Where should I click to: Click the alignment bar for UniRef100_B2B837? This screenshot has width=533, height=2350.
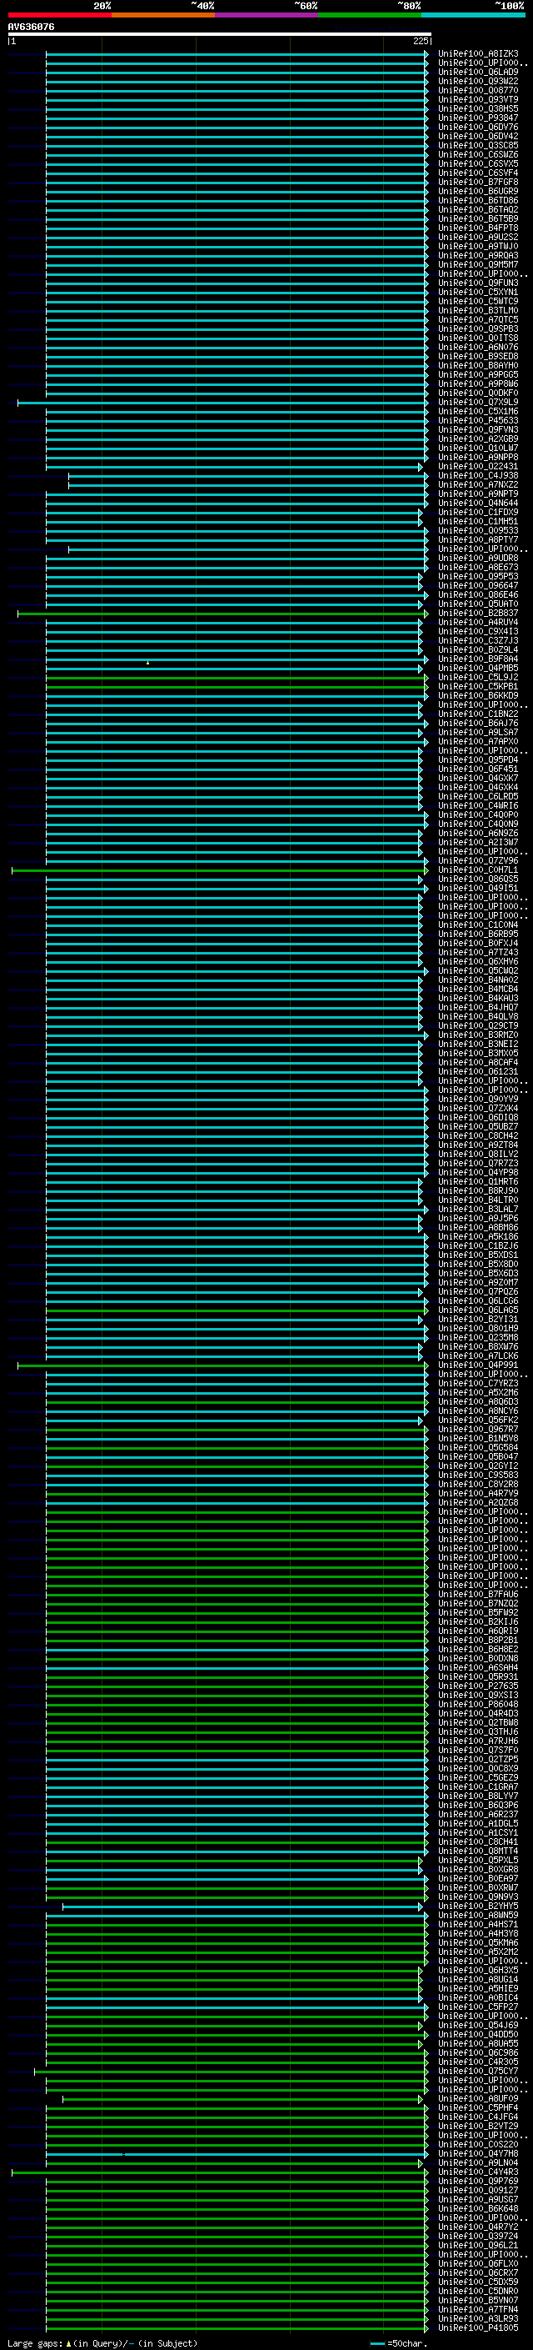[222, 613]
